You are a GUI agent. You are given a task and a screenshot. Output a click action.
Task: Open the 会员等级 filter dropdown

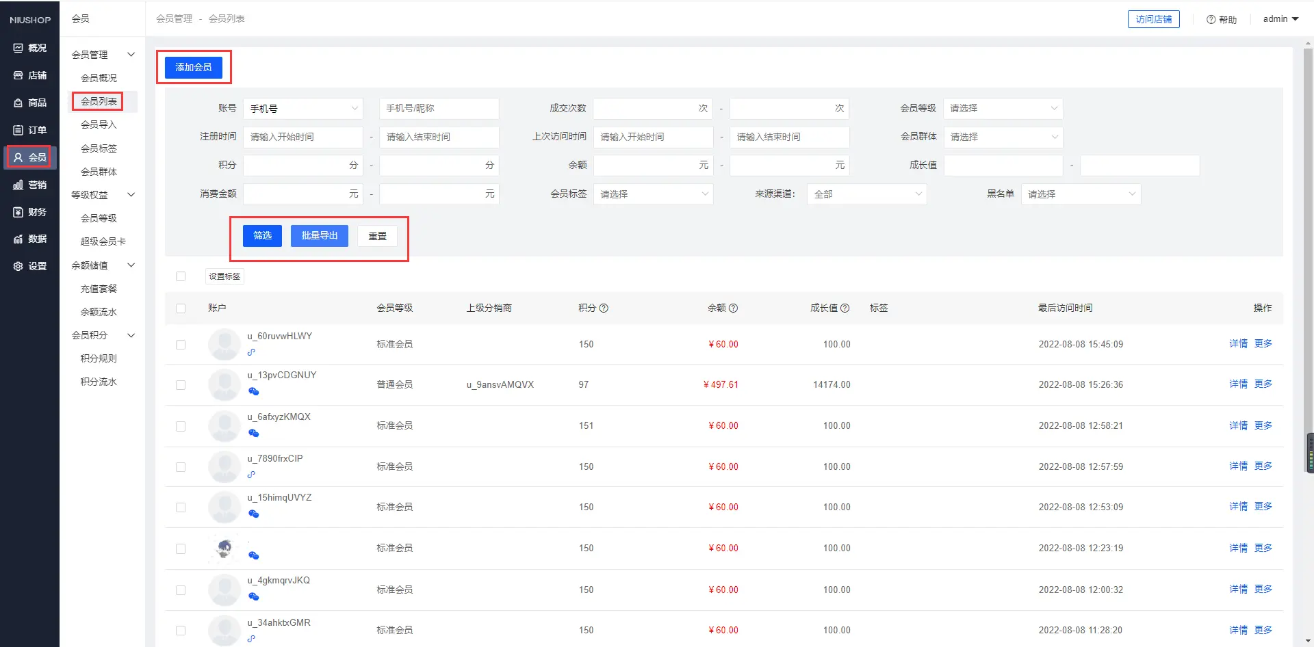[1003, 109]
